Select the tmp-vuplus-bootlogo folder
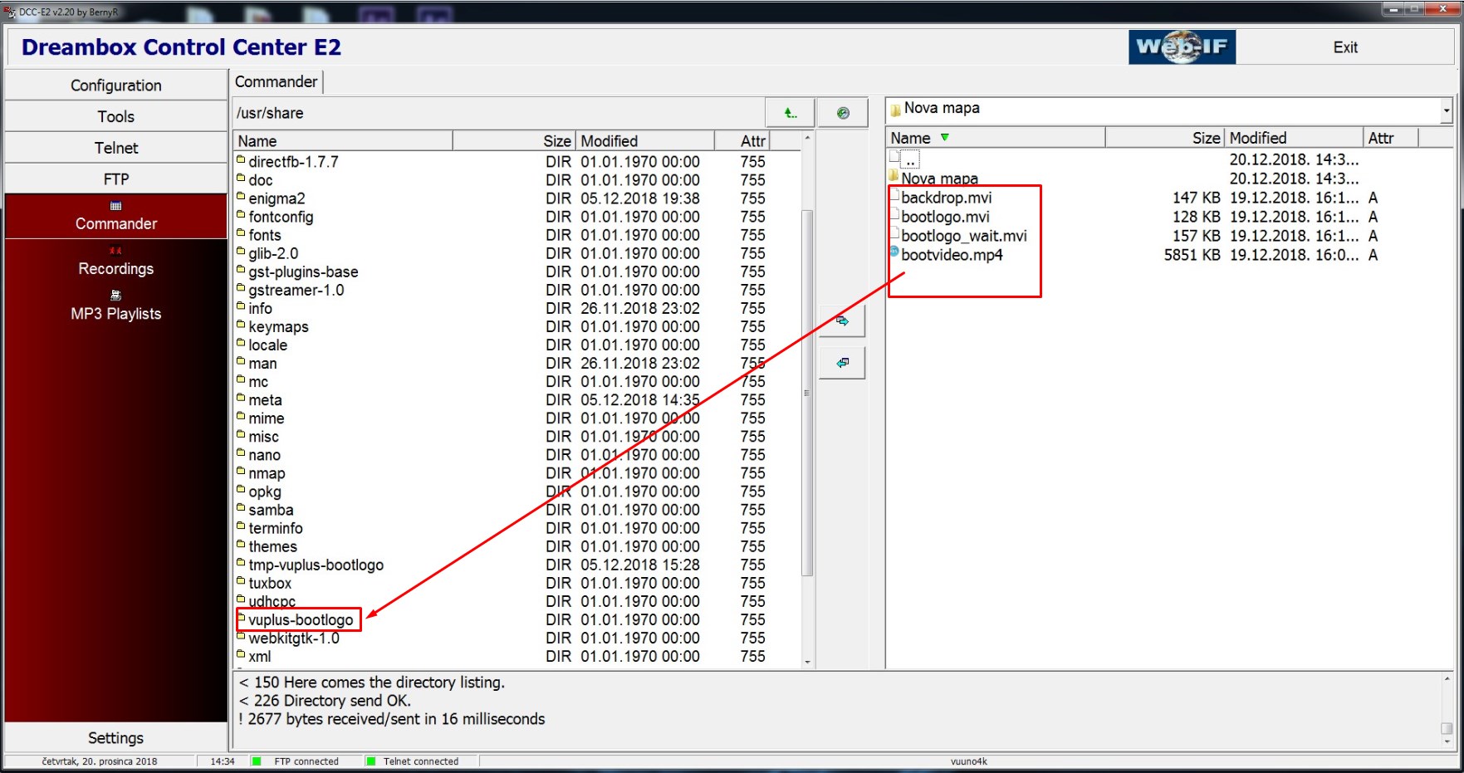Viewport: 1464px width, 773px height. pyautogui.click(x=316, y=565)
